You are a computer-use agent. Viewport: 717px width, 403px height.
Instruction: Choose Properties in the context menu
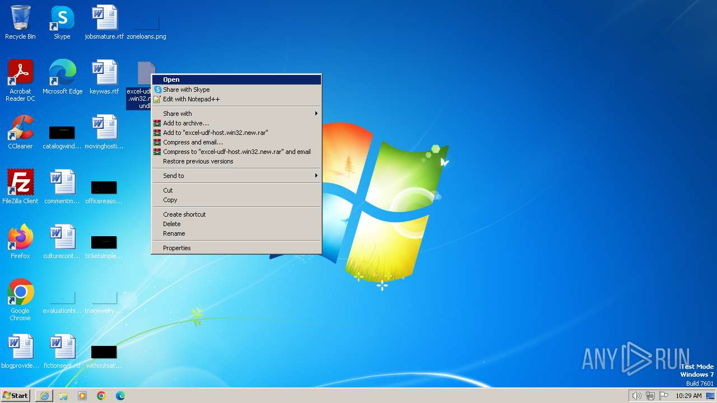[237, 248]
